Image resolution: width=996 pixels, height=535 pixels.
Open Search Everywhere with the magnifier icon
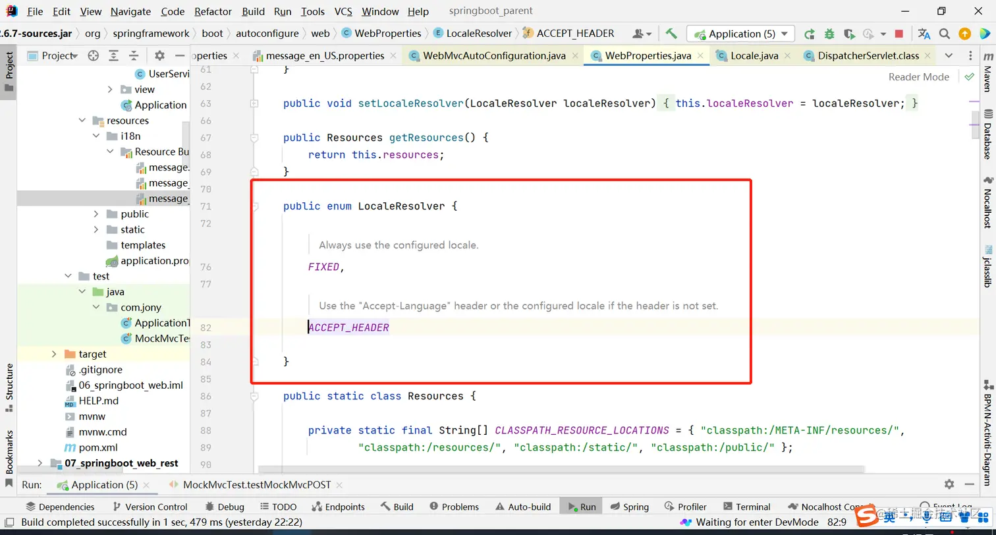(945, 34)
